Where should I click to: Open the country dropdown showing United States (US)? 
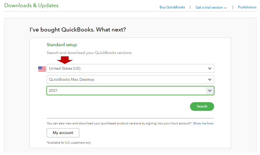130,68
